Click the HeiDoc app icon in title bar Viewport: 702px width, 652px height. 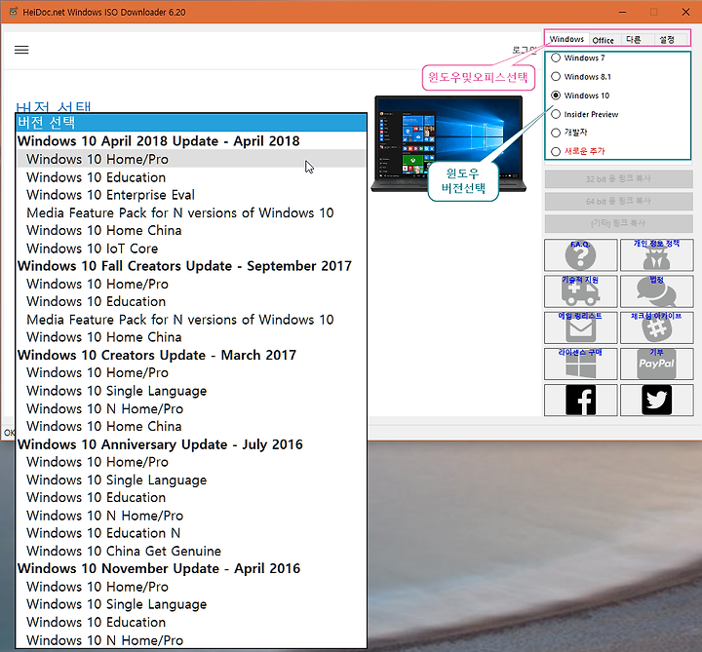14,12
